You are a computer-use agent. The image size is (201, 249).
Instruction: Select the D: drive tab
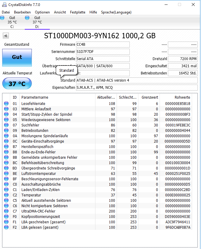(x=37, y=22)
